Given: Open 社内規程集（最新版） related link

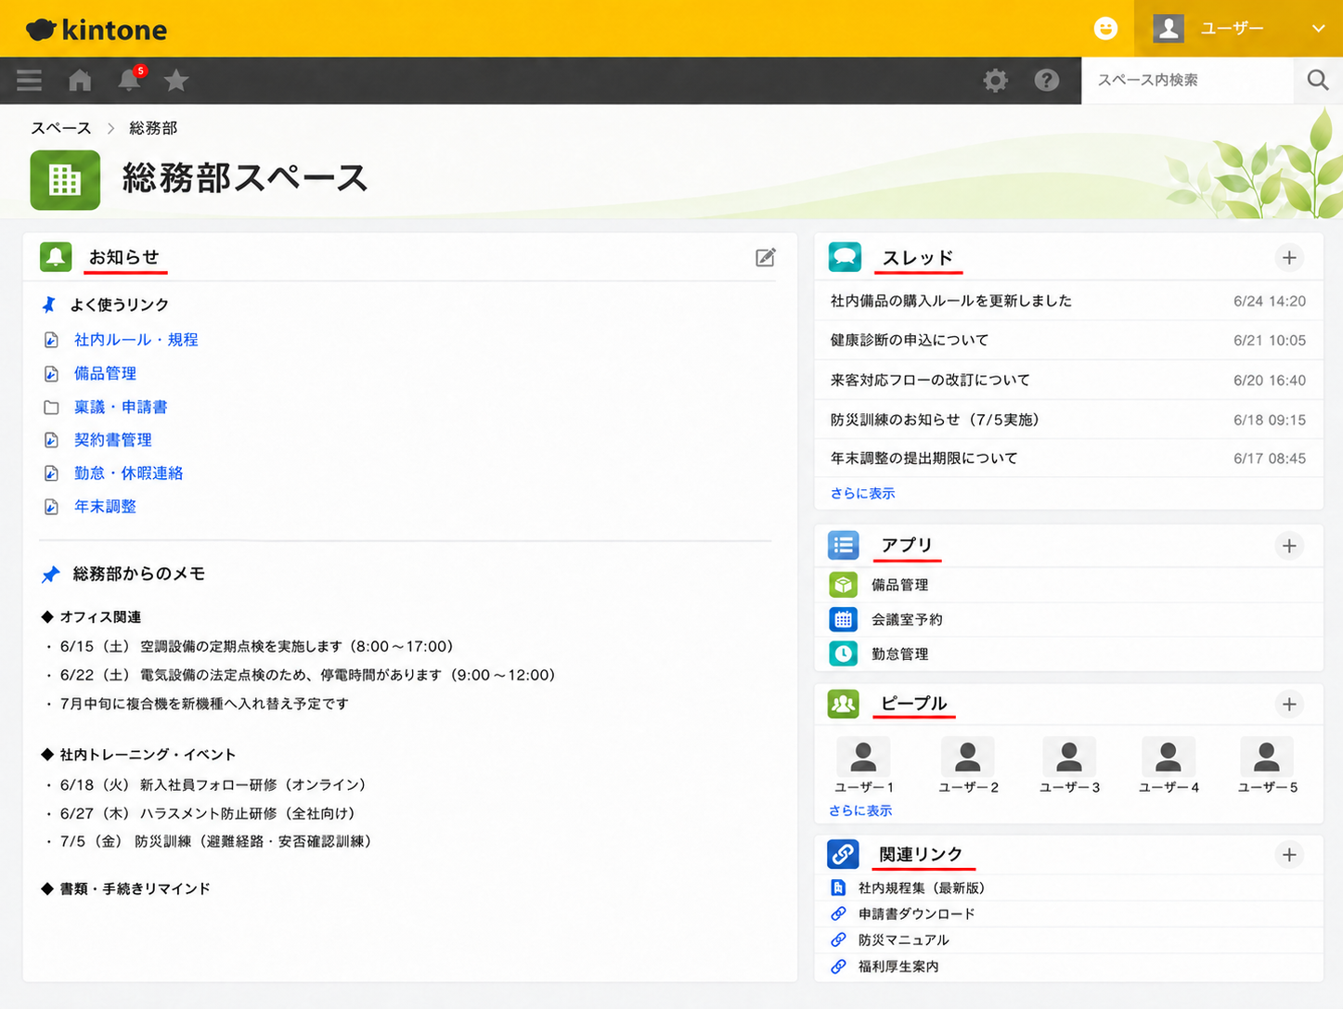Looking at the screenshot, I should tap(922, 888).
